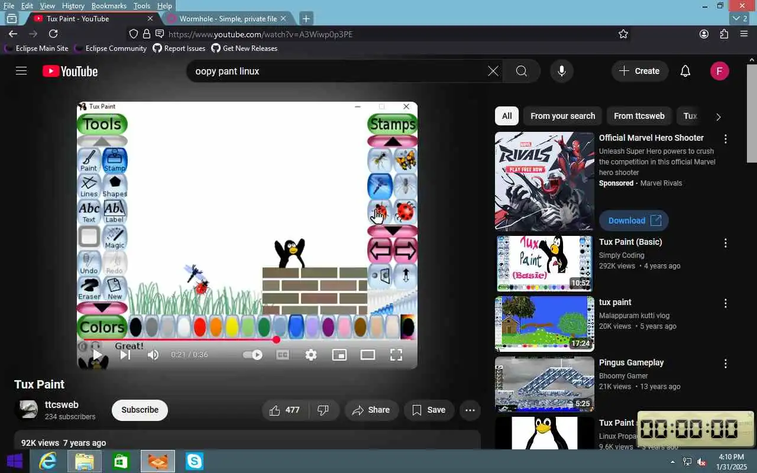Skip to next video
The width and height of the screenshot is (757, 473).
[x=125, y=355]
